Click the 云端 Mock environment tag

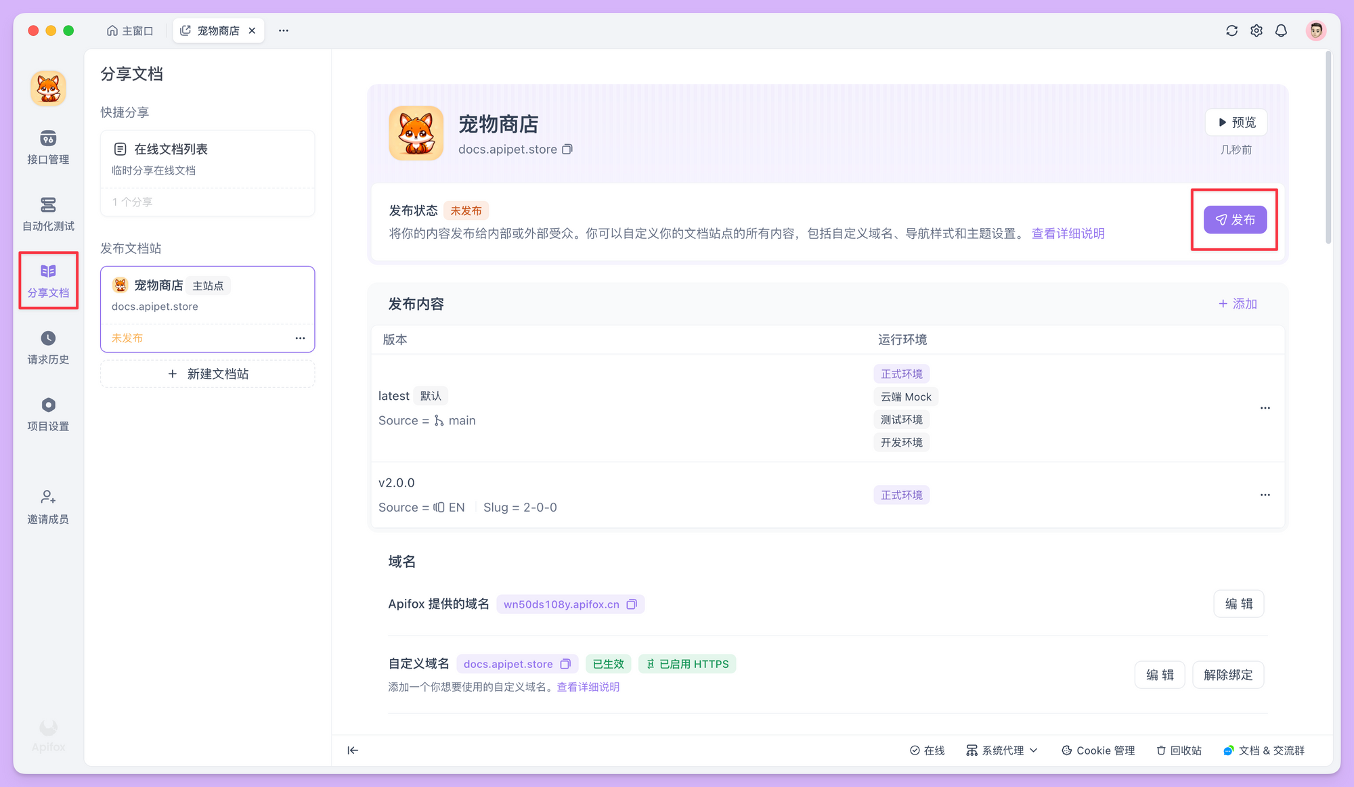coord(906,397)
